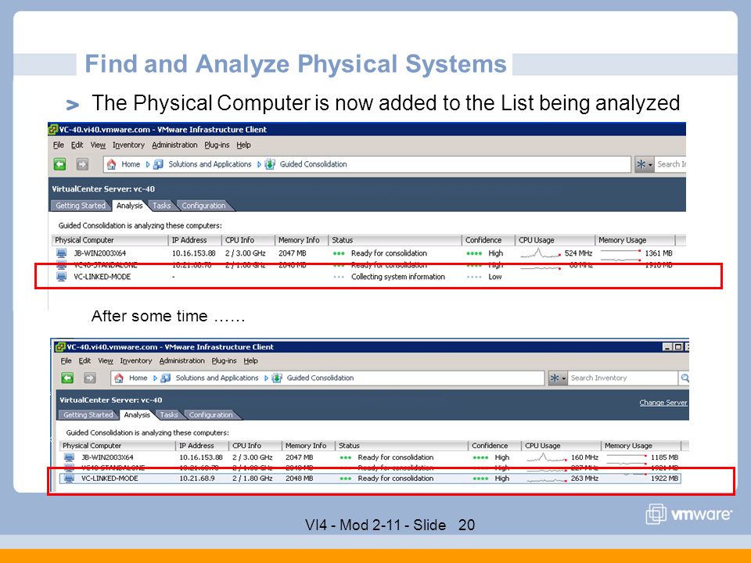751x563 pixels.
Task: Open Configuration tab in bottom window
Action: click(x=210, y=414)
